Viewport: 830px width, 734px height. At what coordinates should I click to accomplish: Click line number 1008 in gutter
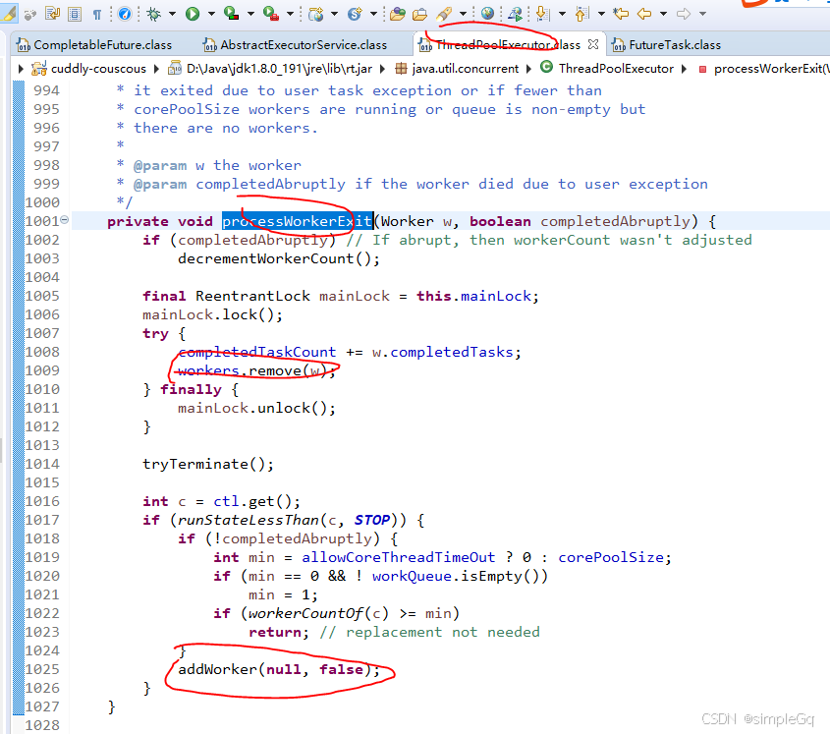tap(42, 352)
